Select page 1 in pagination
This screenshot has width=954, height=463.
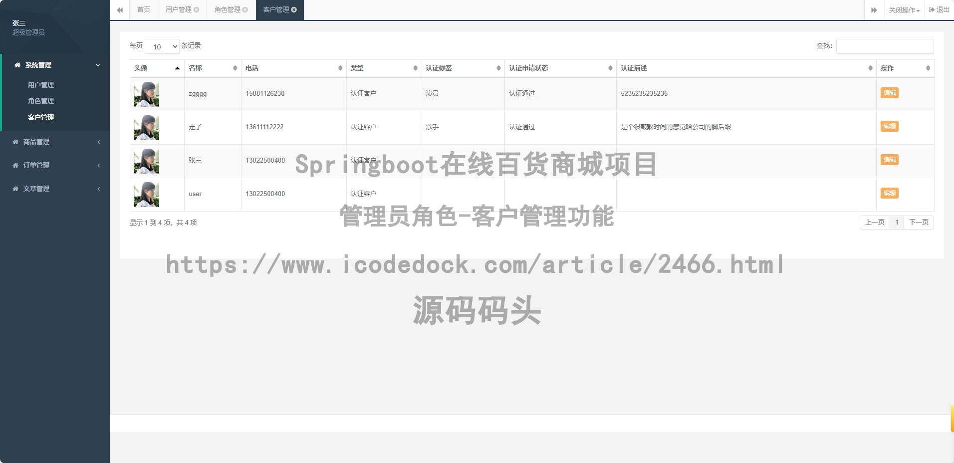coord(897,223)
